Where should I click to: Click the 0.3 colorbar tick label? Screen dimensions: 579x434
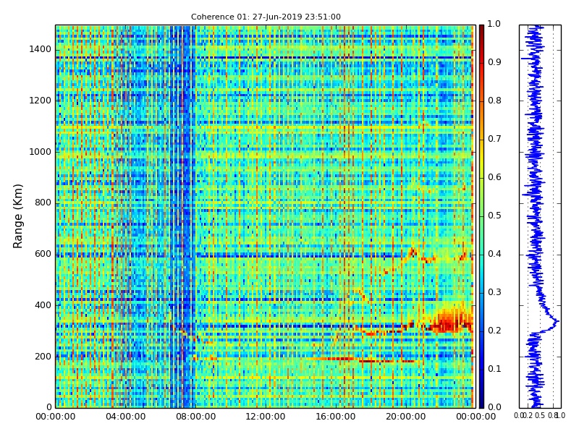point(494,292)
